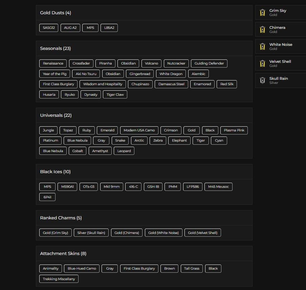Select the AUG A2 gold dust tag
The height and width of the screenshot is (290, 306).
pos(70,28)
